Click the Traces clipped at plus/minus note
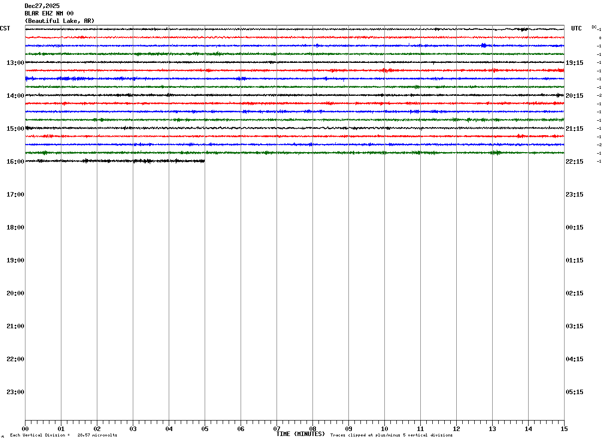 391,436
